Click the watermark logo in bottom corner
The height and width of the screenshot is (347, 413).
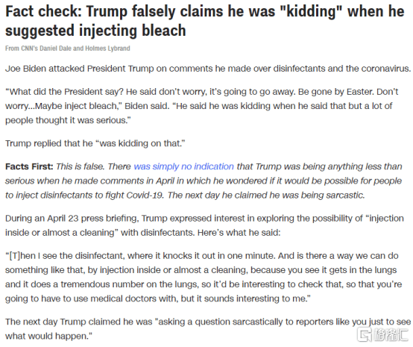click(383, 335)
